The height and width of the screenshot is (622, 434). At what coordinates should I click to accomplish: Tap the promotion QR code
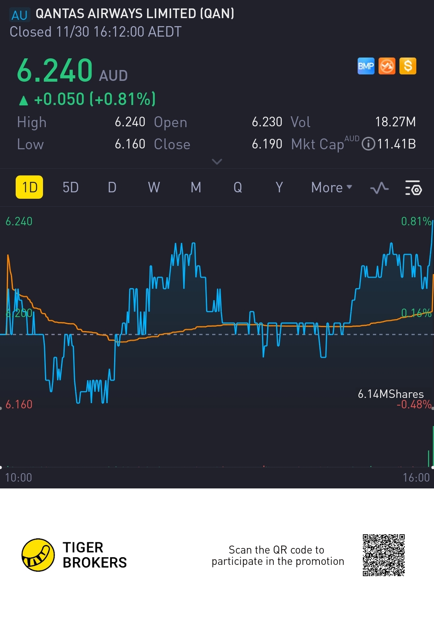coord(383,555)
